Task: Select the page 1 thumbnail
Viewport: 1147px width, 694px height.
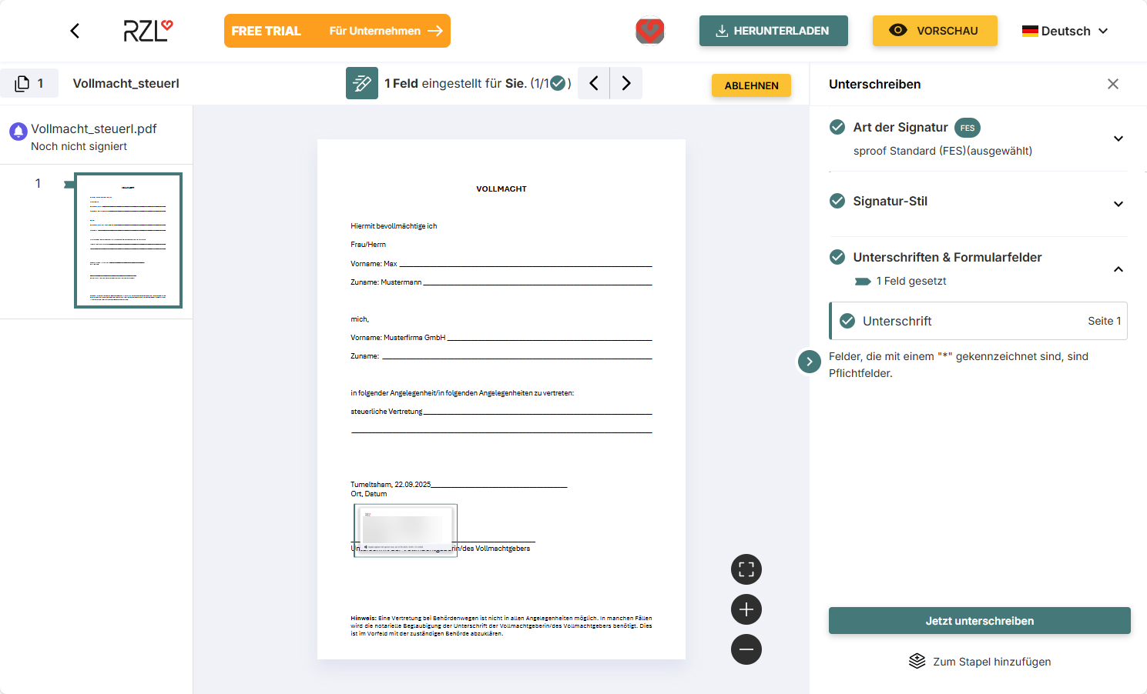Action: pyautogui.click(x=128, y=240)
